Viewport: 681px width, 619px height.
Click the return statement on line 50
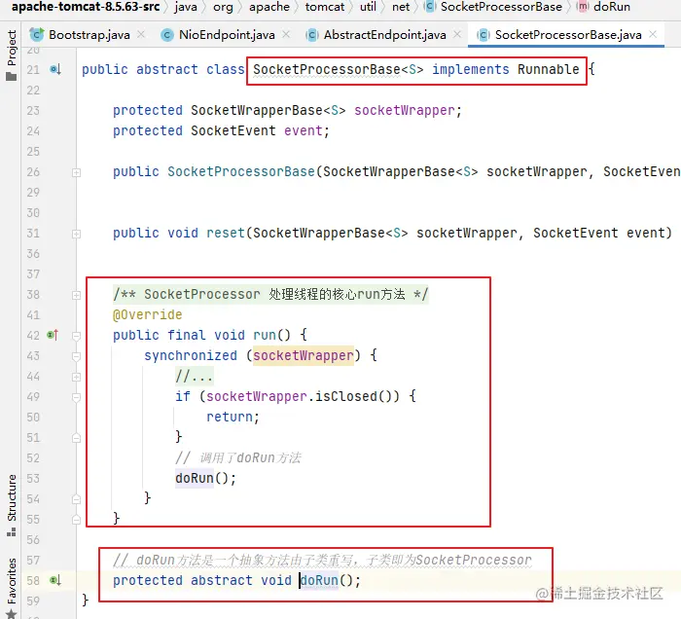(x=233, y=417)
